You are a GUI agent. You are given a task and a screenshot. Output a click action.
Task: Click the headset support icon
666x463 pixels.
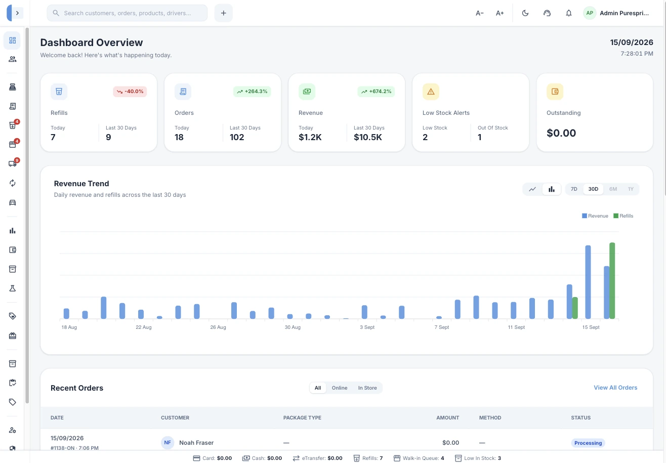547,13
